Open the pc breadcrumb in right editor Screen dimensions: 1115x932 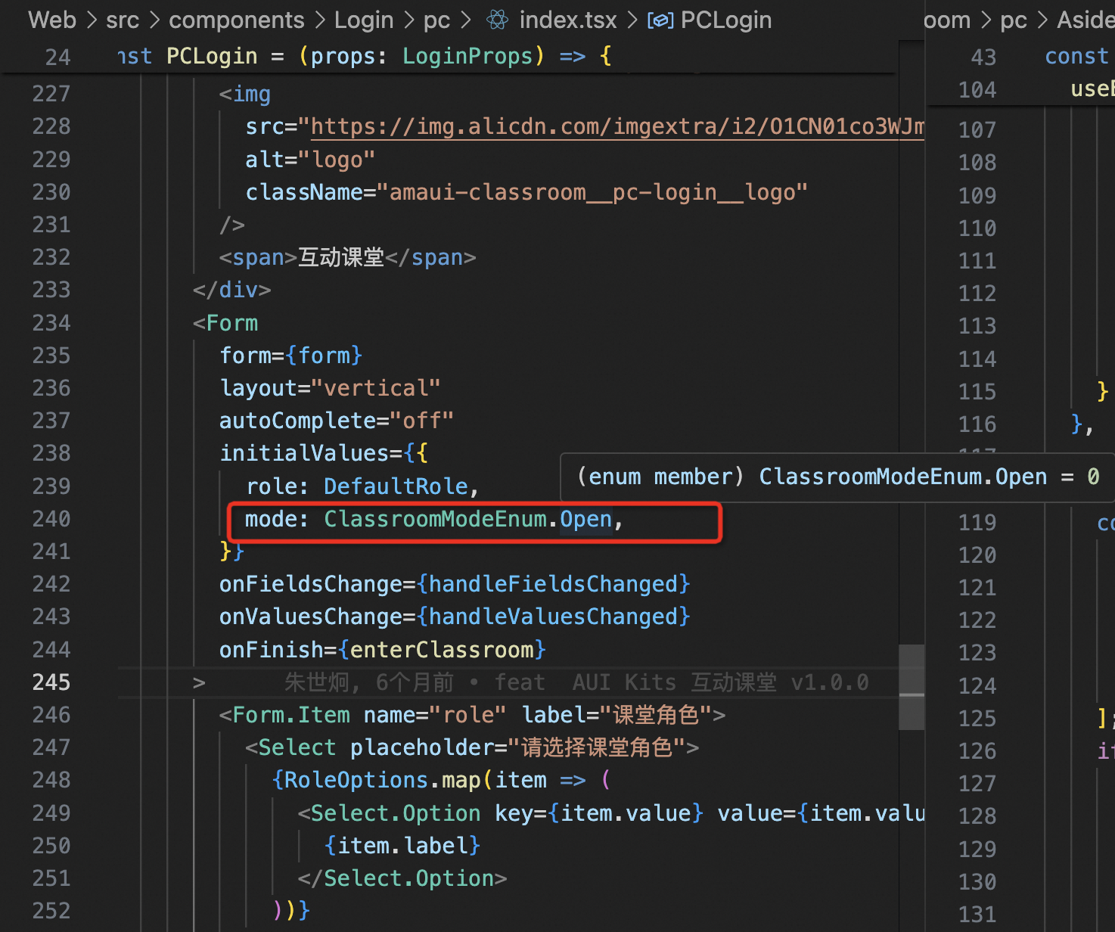(x=1014, y=20)
